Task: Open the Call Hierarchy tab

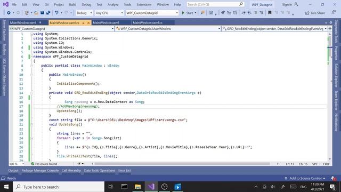Action: coord(71,171)
